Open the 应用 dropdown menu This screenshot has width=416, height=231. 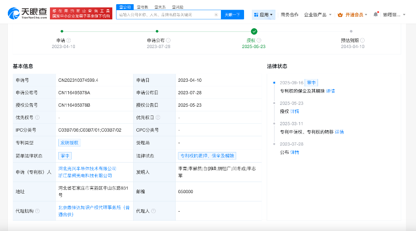coord(263,15)
